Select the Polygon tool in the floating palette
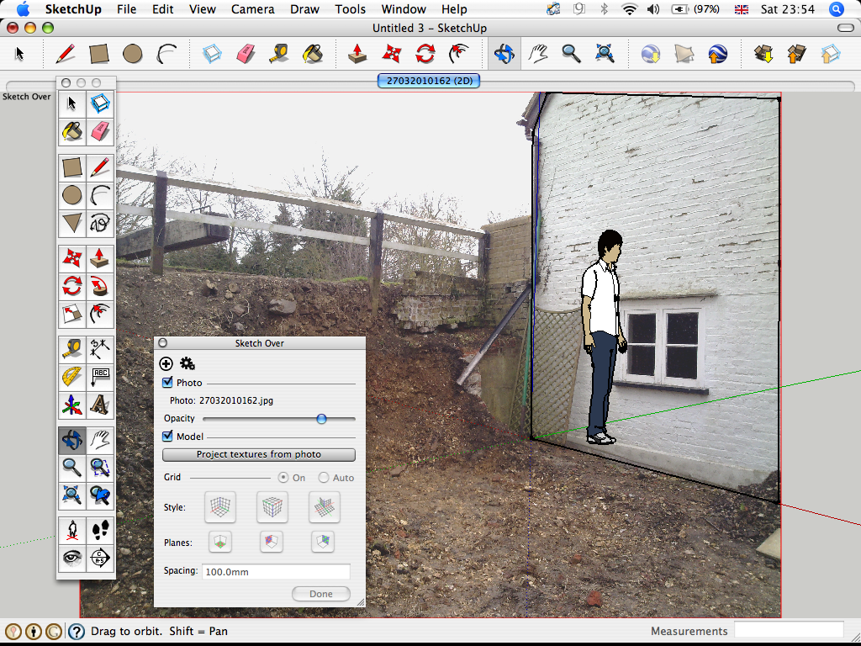Image resolution: width=861 pixels, height=646 pixels. point(72,223)
